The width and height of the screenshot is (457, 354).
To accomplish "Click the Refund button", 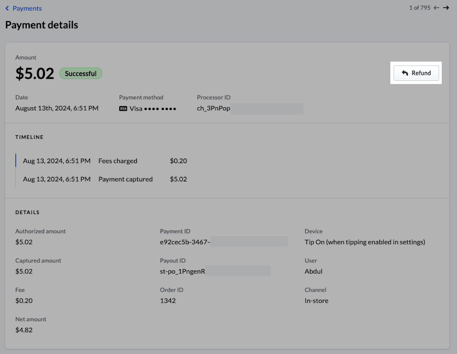I will 416,73.
